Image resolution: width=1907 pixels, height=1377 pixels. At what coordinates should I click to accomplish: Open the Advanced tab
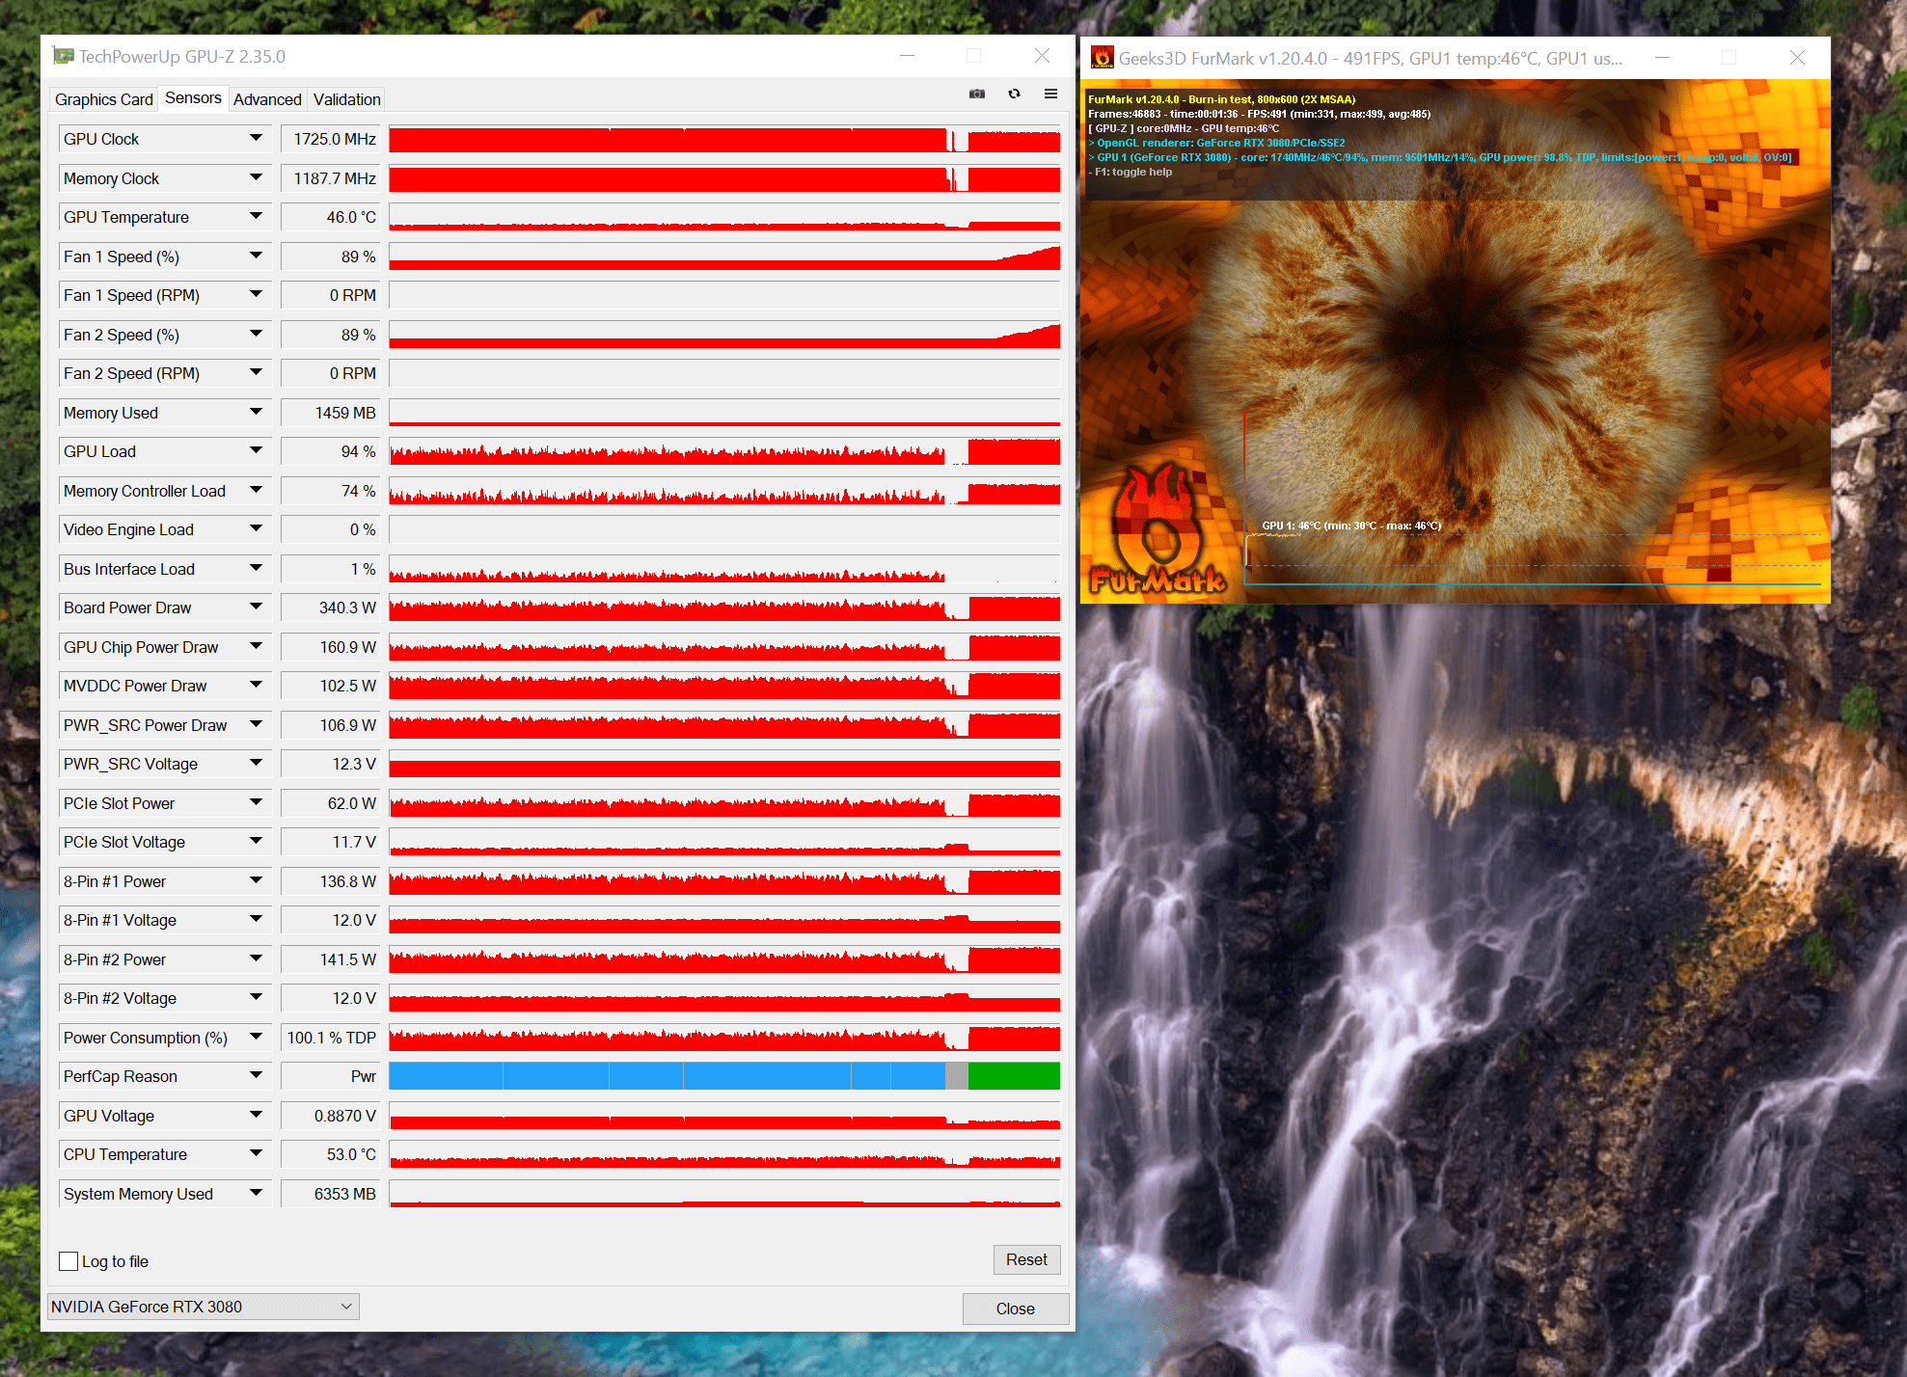pyautogui.click(x=267, y=99)
